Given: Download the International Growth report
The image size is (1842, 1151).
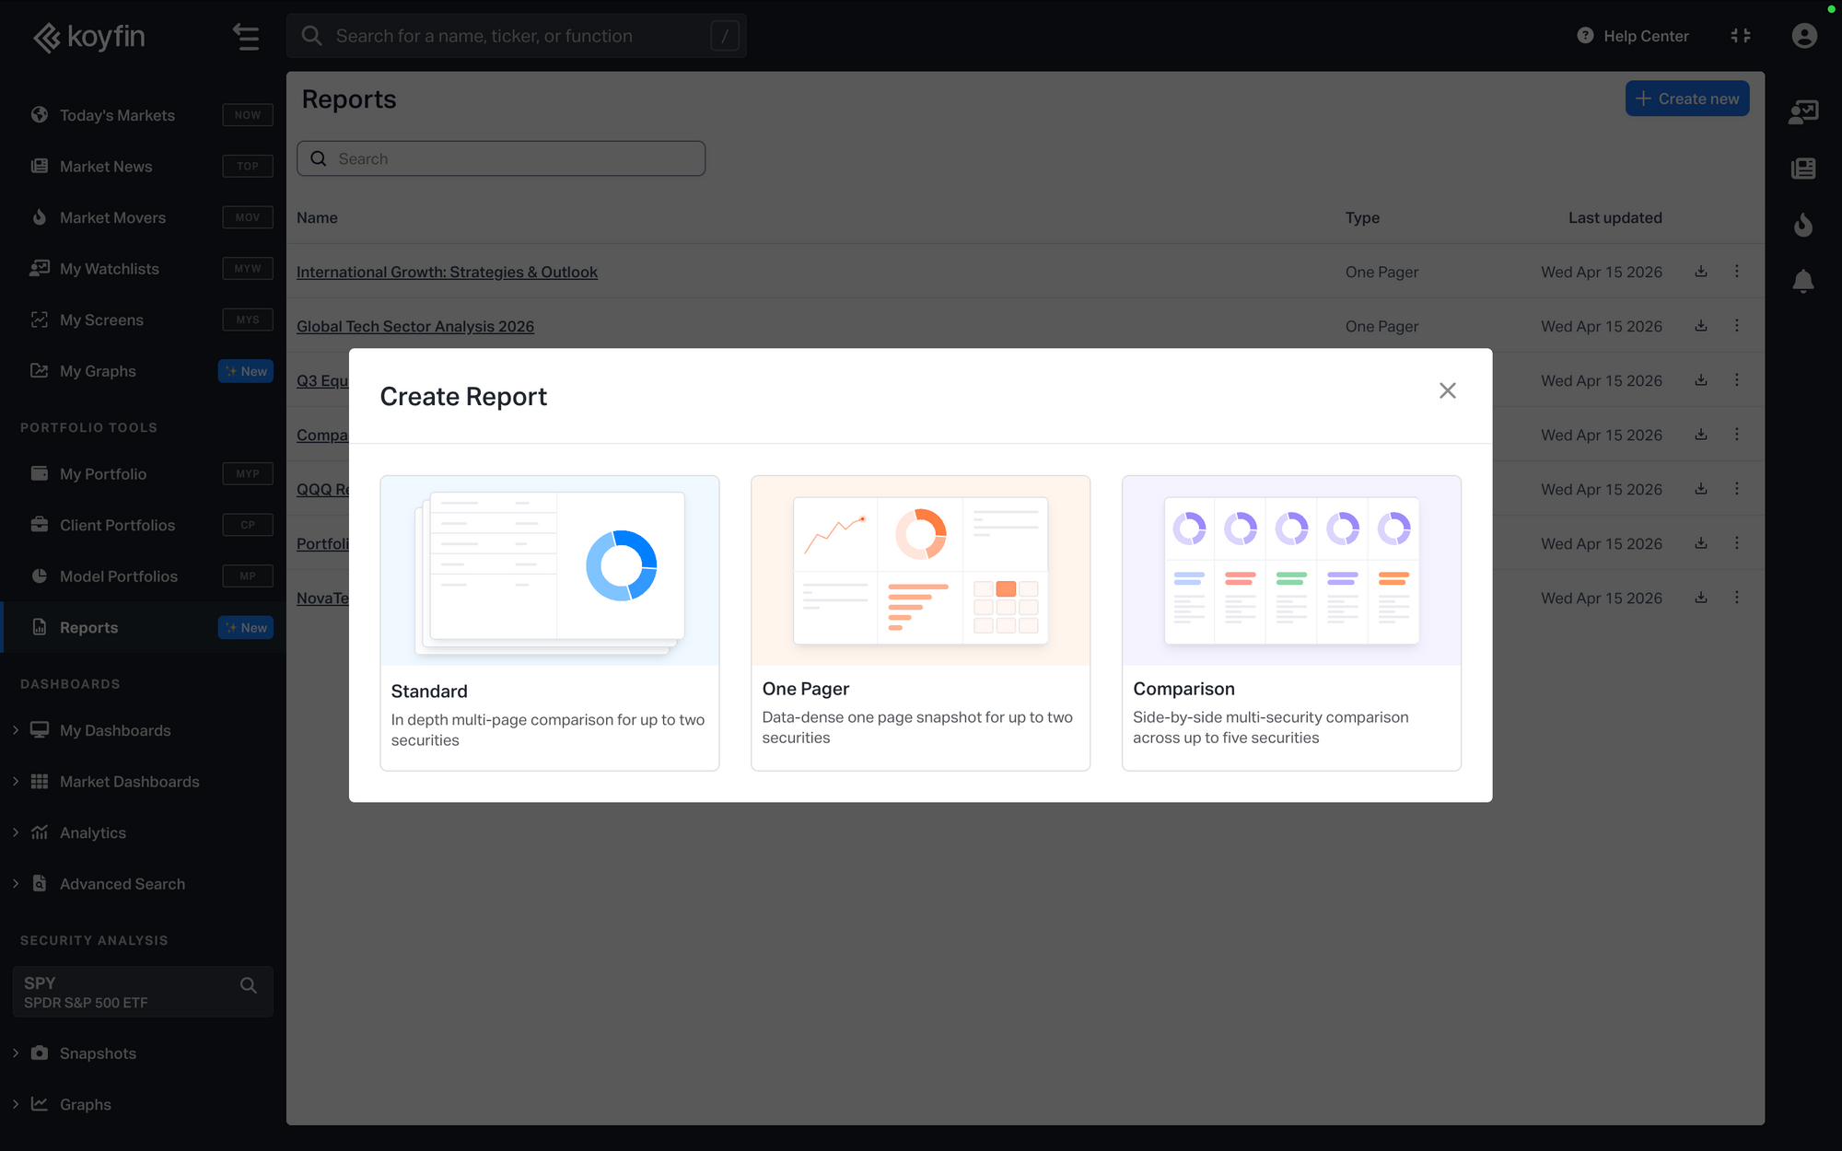Looking at the screenshot, I should click(1700, 272).
